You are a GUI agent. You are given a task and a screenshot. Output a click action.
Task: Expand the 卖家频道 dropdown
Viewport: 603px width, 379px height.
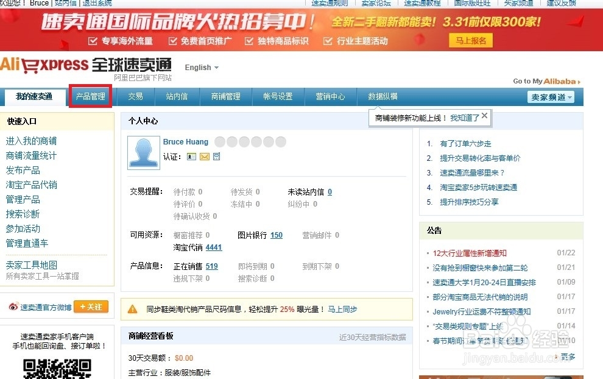[551, 97]
